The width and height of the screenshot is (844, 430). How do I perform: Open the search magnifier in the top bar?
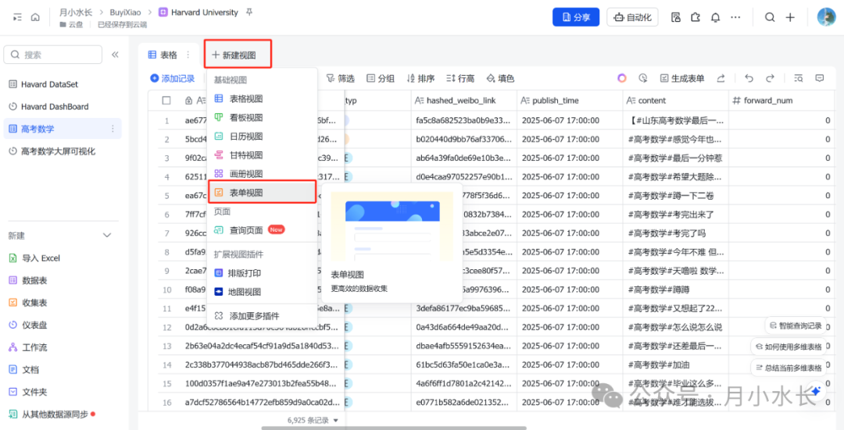[x=770, y=17]
